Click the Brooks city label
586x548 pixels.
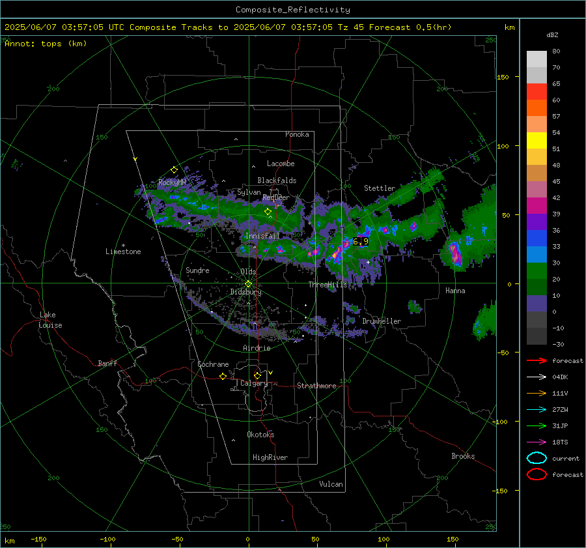(x=463, y=456)
